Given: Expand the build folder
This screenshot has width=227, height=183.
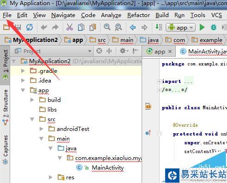Looking at the screenshot, I should coord(32,100).
